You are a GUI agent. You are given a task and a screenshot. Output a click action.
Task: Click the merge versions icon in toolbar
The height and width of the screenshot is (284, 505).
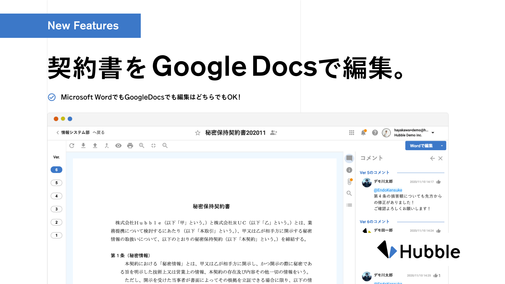tap(107, 145)
